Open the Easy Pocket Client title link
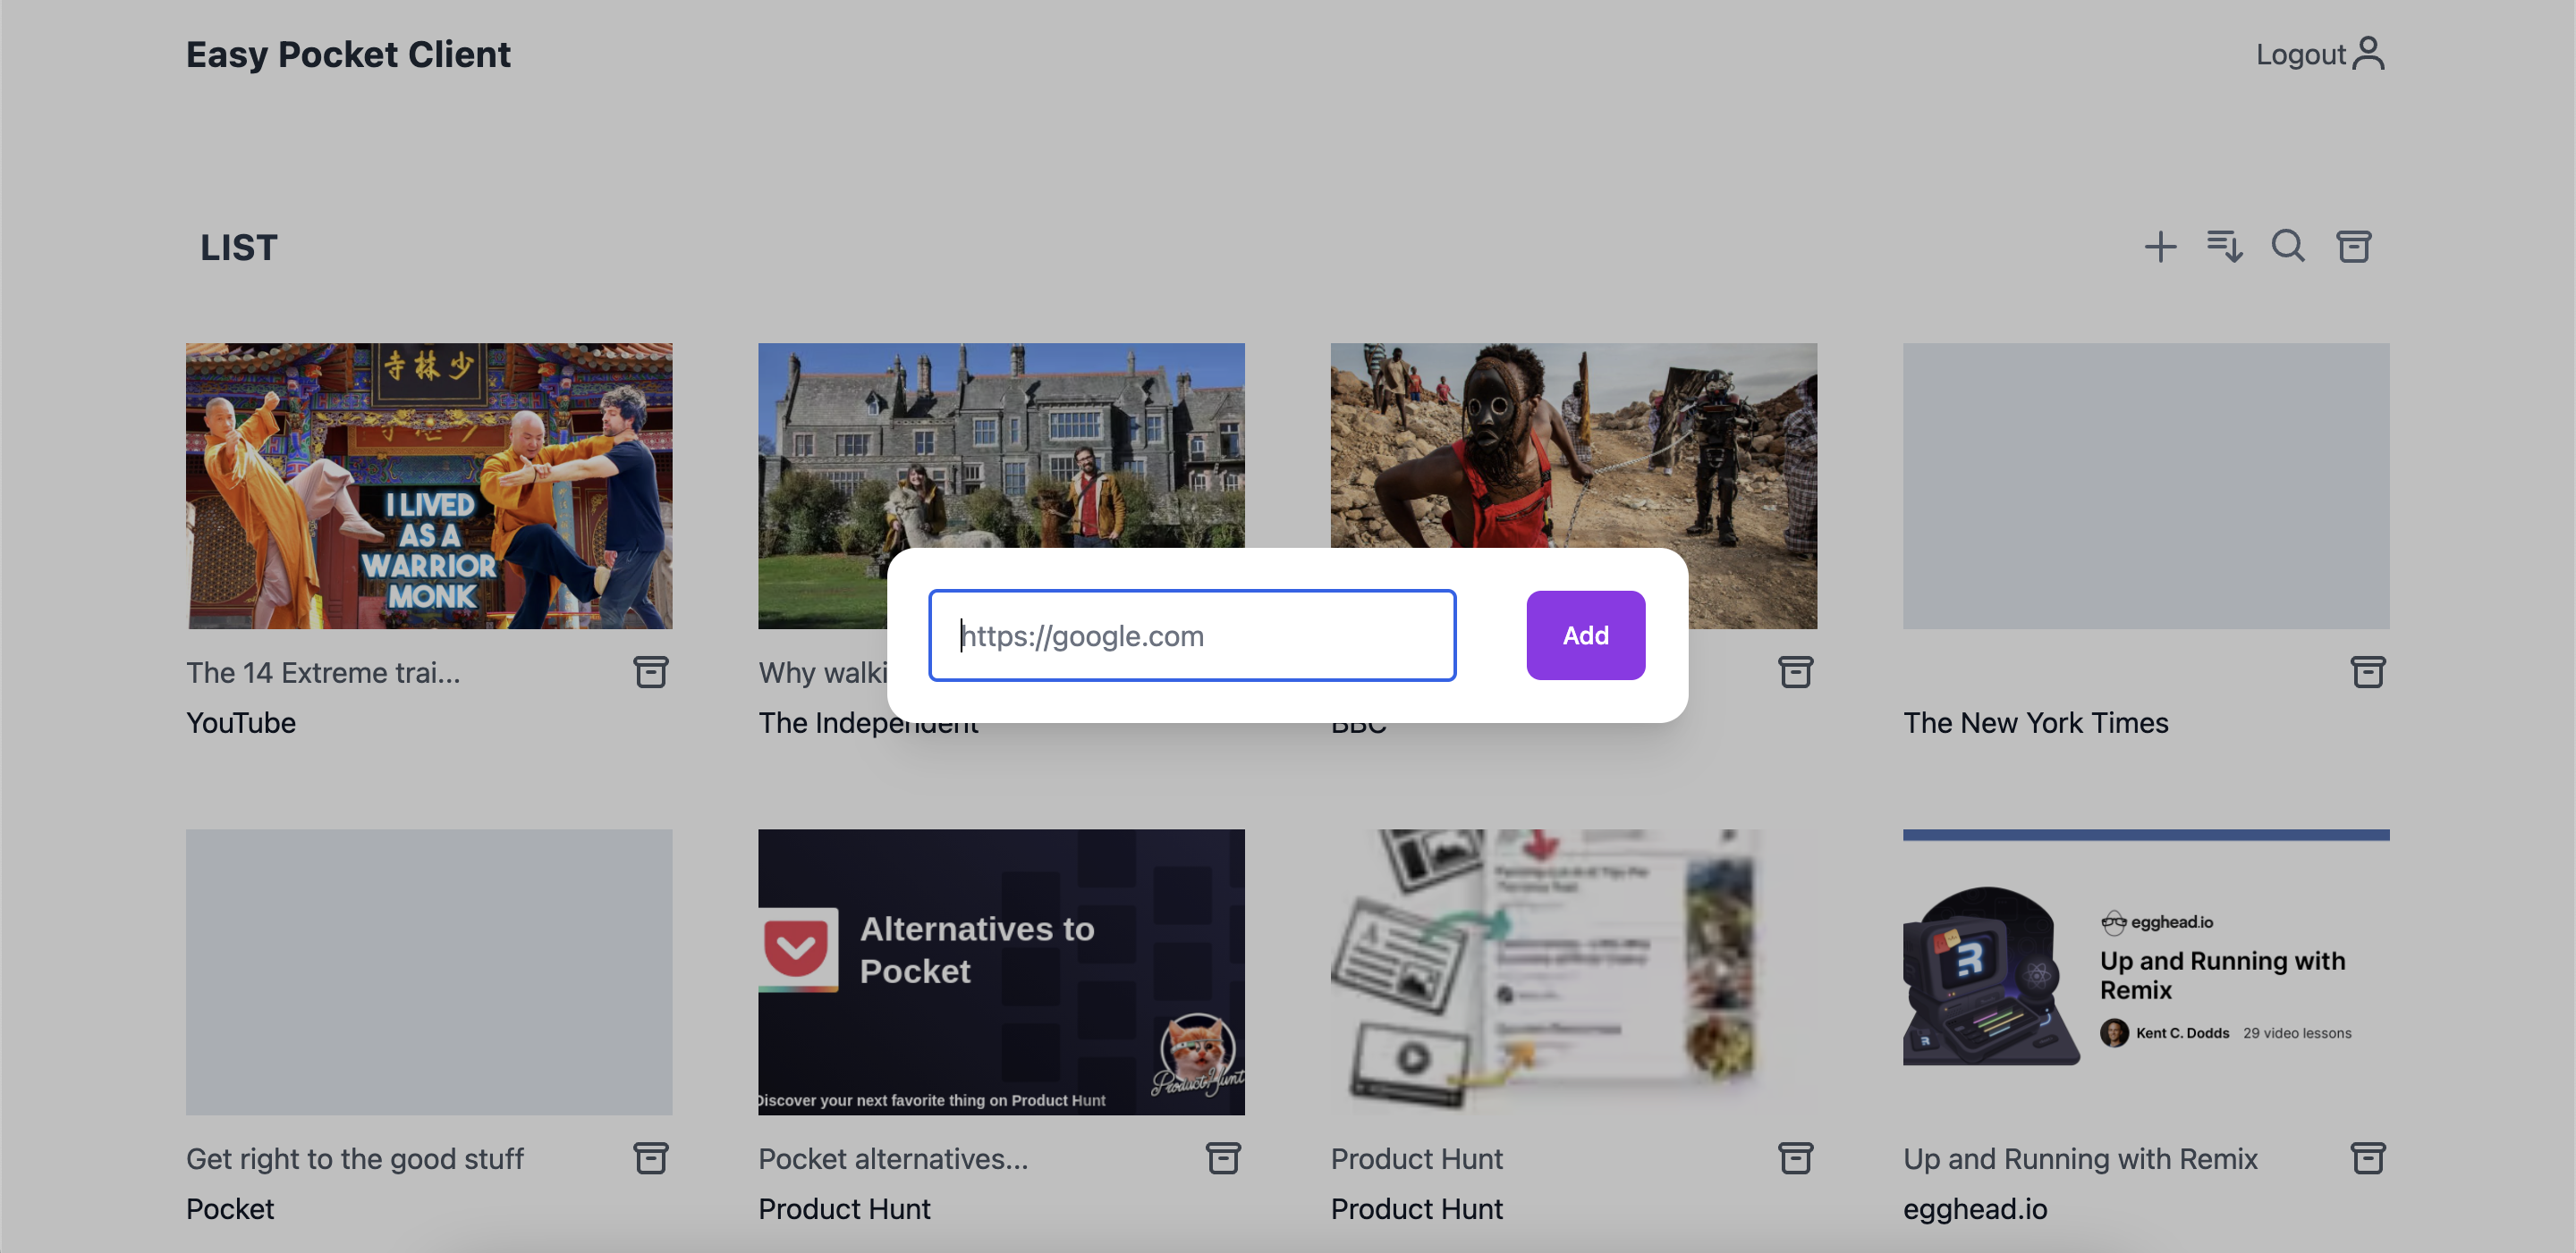Screen dimensions: 2576x1253 [x=348, y=54]
